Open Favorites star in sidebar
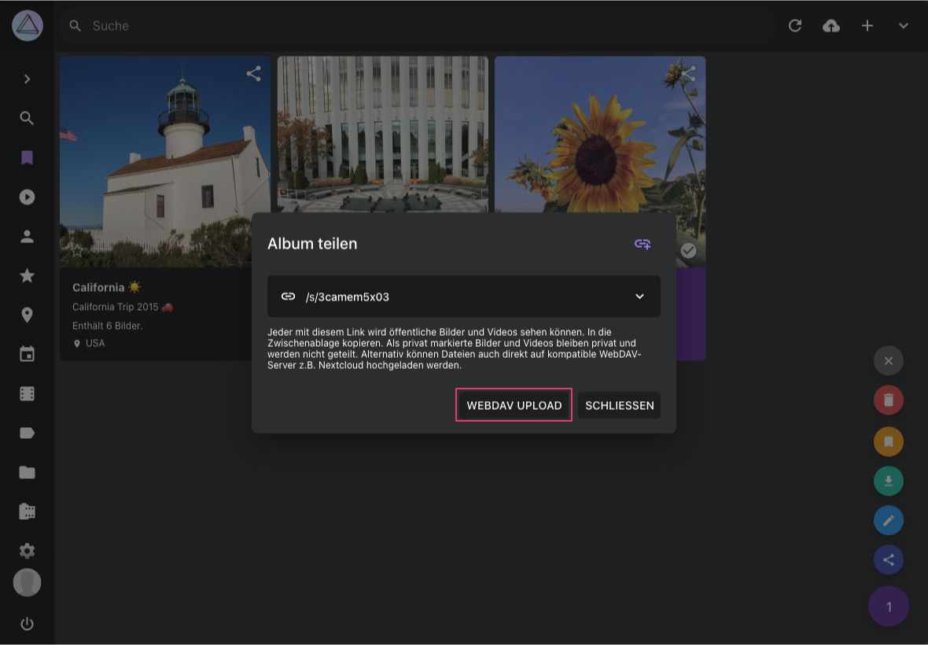 [x=27, y=275]
